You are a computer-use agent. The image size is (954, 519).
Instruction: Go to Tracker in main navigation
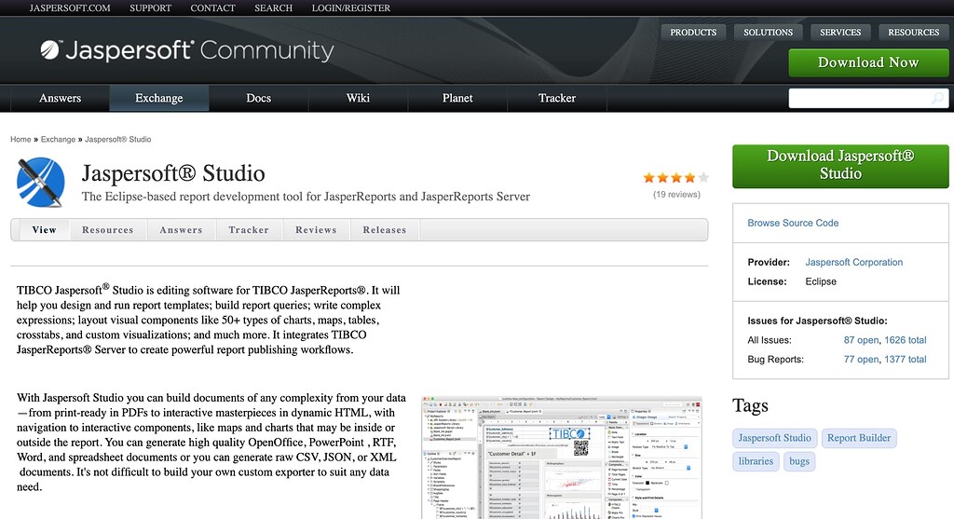[x=557, y=98]
